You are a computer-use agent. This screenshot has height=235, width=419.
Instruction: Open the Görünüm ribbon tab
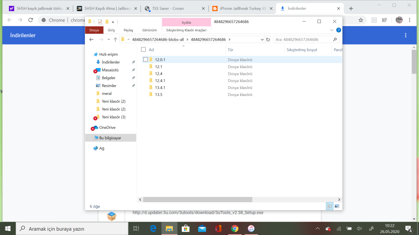click(149, 30)
